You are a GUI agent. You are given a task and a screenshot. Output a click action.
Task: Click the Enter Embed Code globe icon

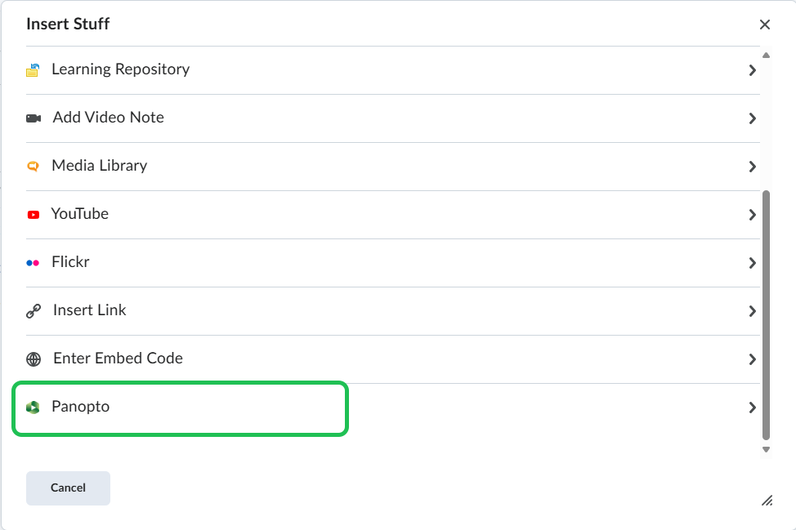(x=34, y=359)
